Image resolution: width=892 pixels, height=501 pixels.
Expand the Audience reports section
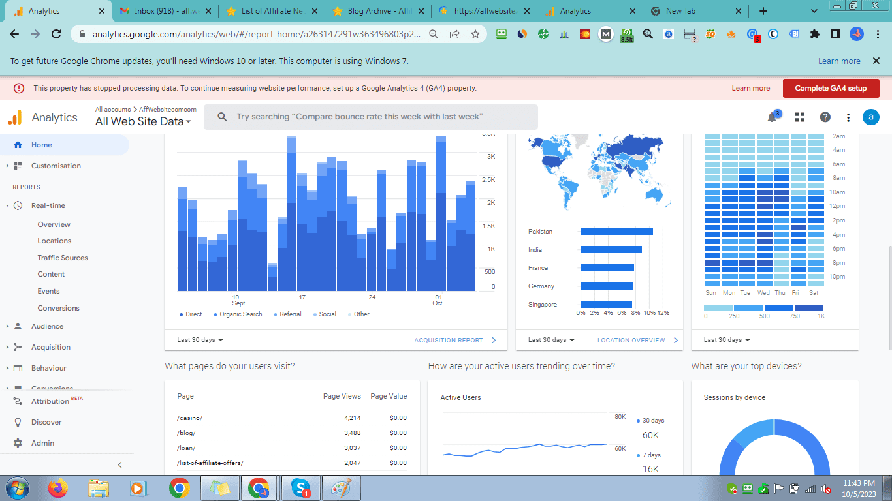click(x=8, y=326)
